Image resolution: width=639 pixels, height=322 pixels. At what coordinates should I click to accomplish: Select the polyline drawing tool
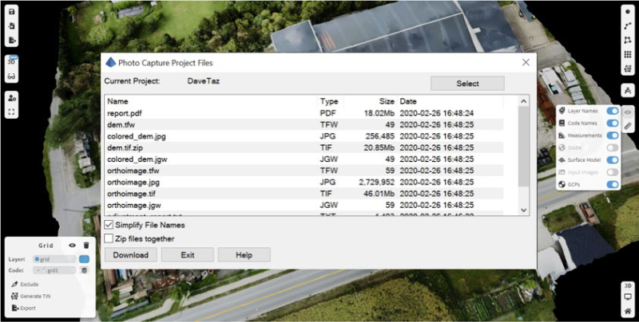628,28
